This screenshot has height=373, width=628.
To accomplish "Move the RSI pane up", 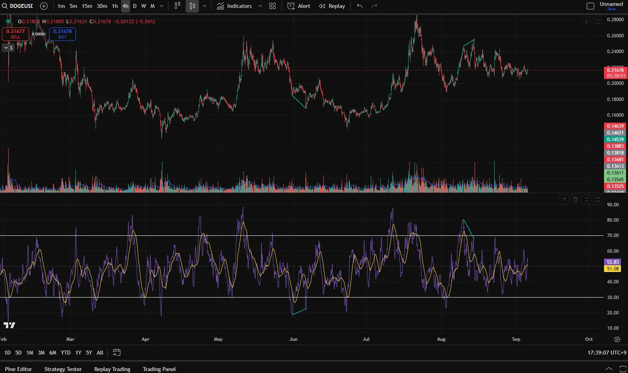I will (564, 200).
